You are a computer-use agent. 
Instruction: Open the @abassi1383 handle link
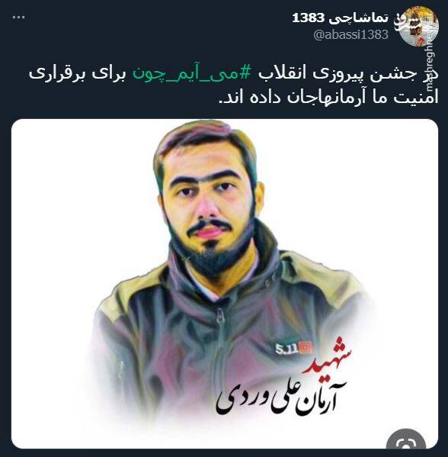click(x=350, y=34)
